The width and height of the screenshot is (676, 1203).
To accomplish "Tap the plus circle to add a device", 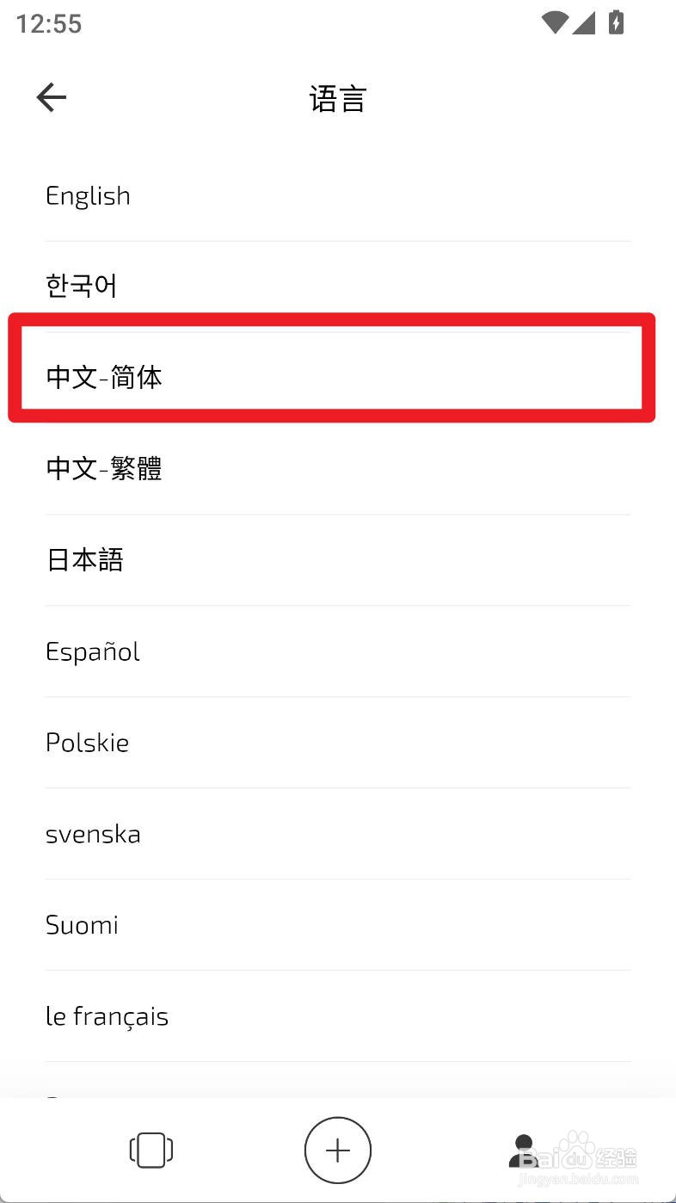I will coord(337,1150).
